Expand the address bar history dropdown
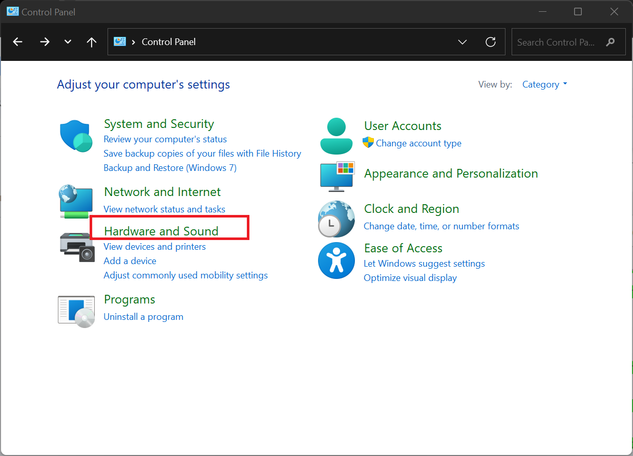633x456 pixels. pos(462,42)
